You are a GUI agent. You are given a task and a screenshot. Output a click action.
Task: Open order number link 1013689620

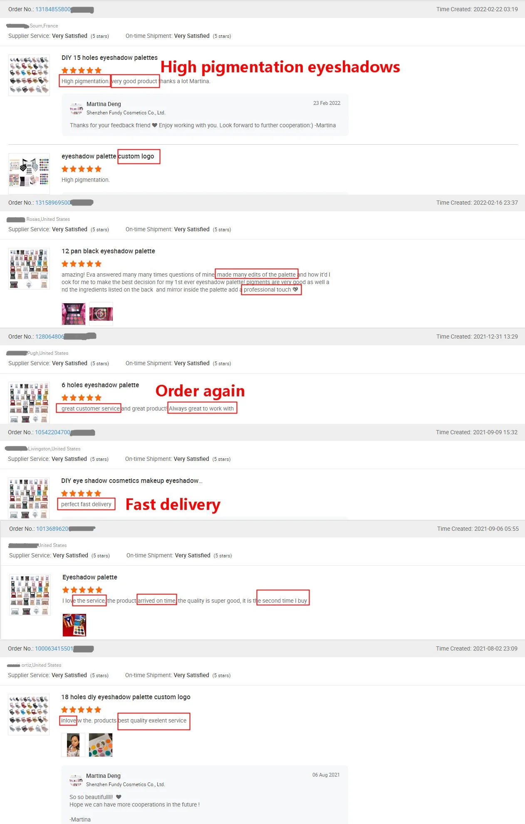(x=52, y=529)
